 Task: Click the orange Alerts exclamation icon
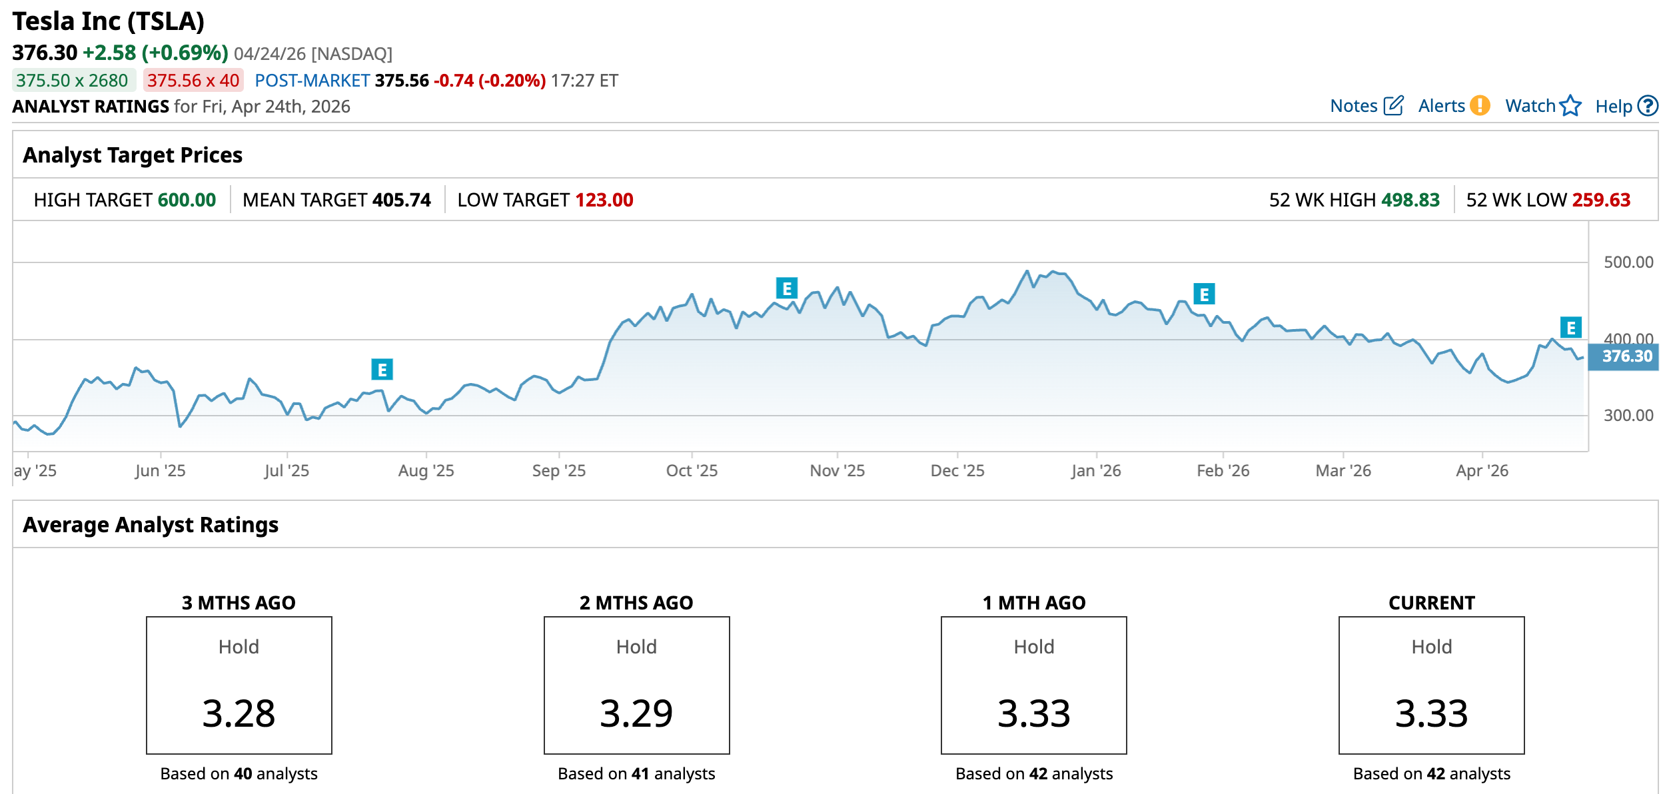1480,106
